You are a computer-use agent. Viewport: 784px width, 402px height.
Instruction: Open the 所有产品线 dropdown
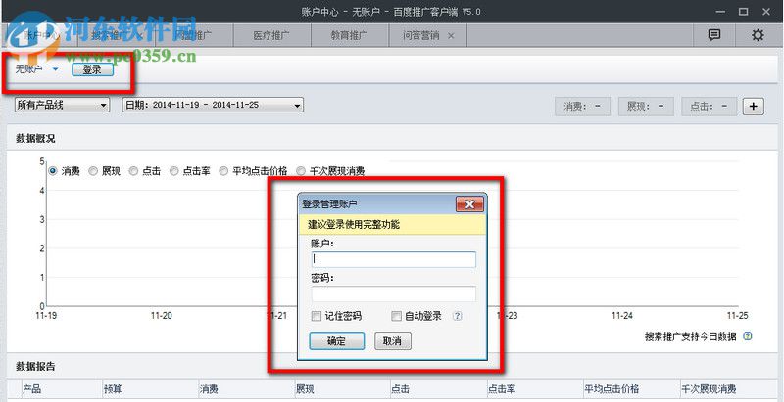(62, 105)
